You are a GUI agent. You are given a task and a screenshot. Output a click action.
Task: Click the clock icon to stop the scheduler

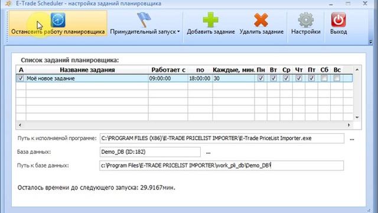pyautogui.click(x=58, y=20)
